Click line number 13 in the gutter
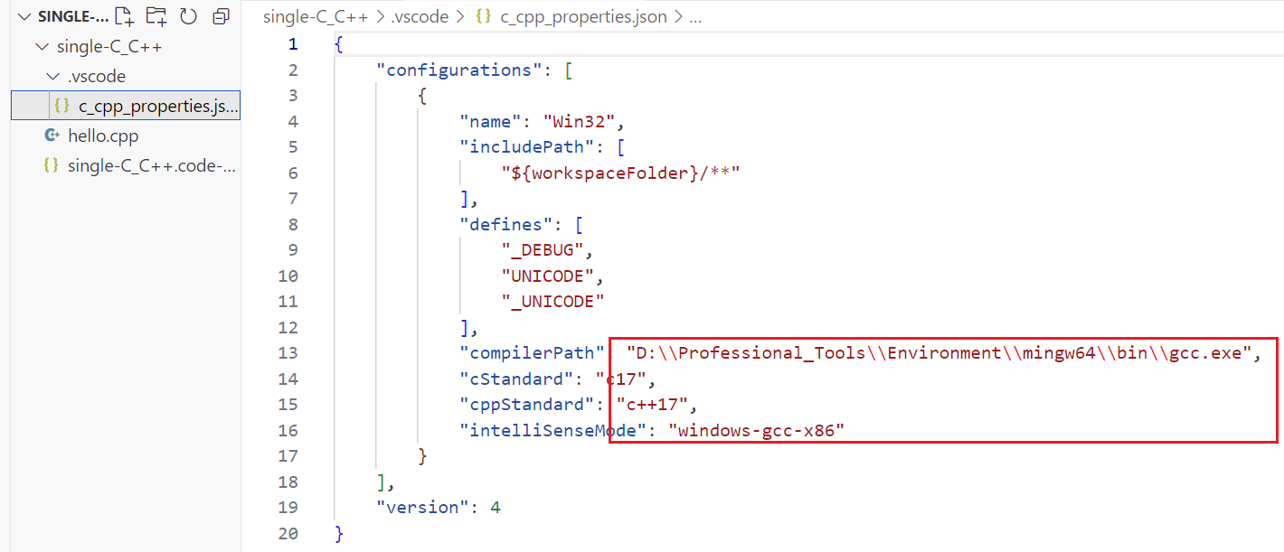 [x=288, y=352]
